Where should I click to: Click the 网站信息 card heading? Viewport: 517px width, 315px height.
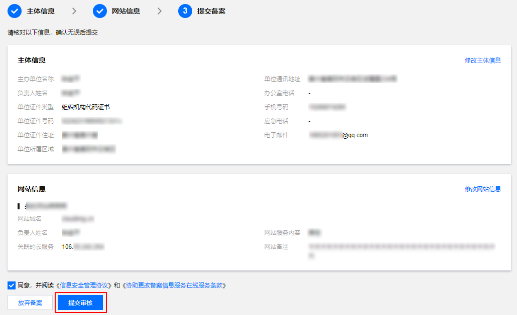[32, 189]
